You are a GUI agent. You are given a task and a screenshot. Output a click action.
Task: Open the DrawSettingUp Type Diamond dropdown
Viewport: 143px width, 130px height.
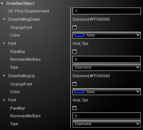click(x=107, y=124)
